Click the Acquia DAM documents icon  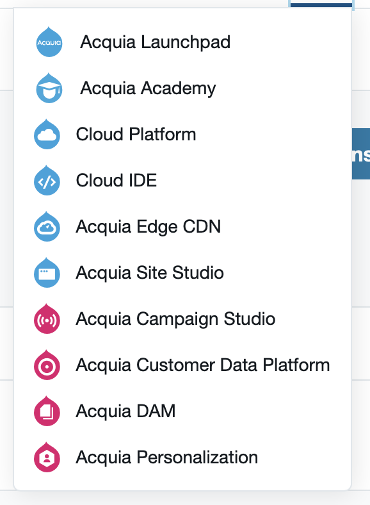click(x=47, y=411)
